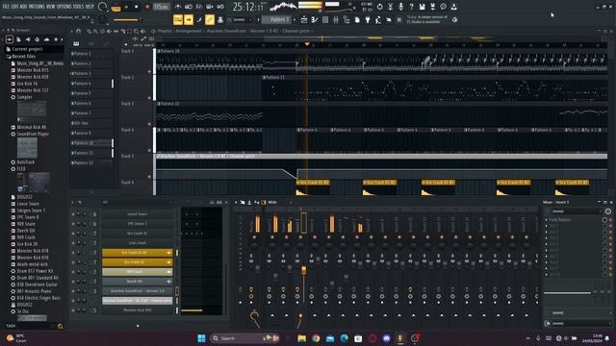Click the red record button

click(x=147, y=7)
